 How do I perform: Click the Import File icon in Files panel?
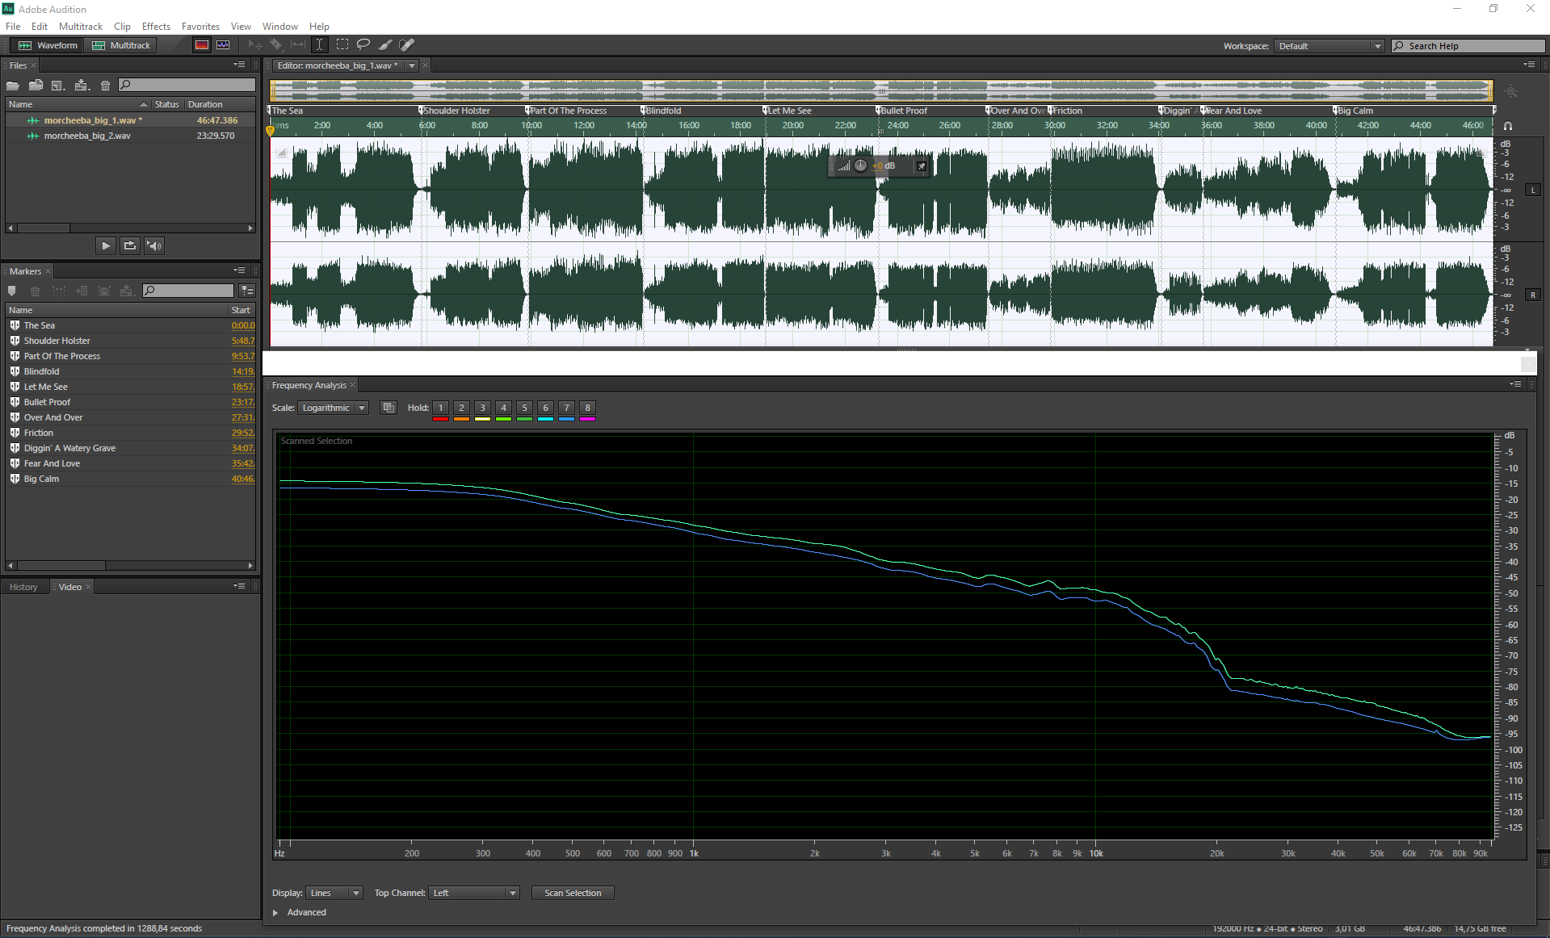click(36, 85)
